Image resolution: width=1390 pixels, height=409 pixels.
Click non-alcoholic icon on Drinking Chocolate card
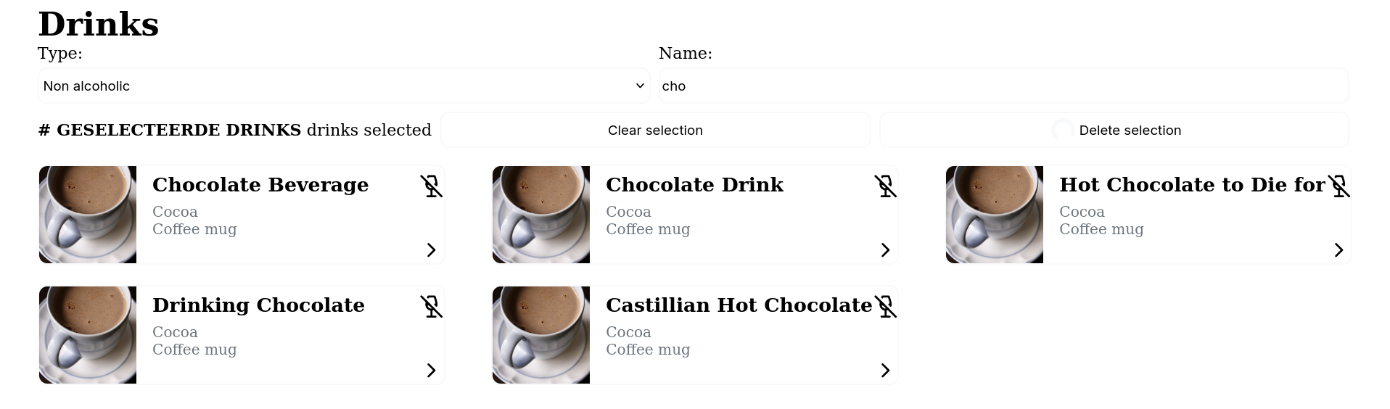click(x=431, y=307)
